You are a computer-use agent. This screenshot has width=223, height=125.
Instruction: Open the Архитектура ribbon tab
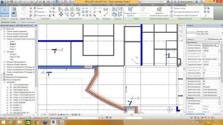click(x=13, y=5)
